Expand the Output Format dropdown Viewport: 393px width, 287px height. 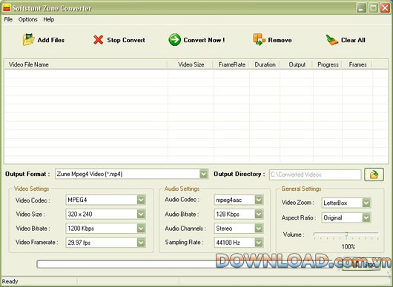(x=204, y=174)
